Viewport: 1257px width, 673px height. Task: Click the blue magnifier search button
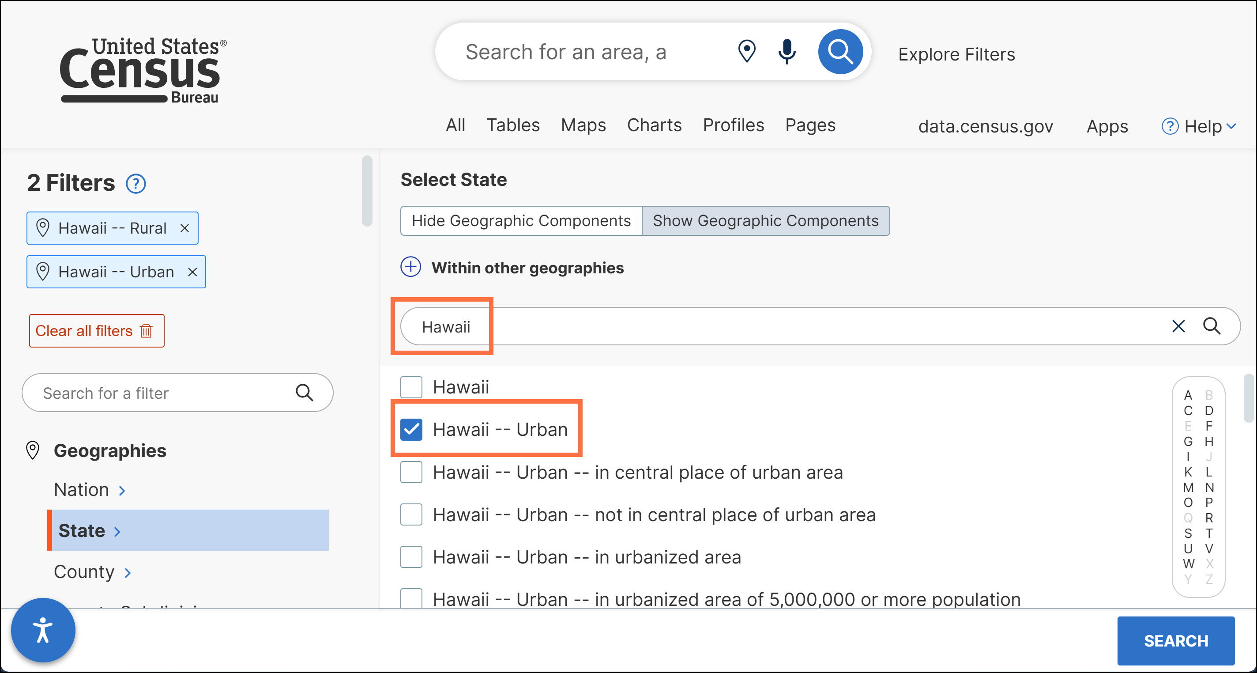pyautogui.click(x=840, y=52)
